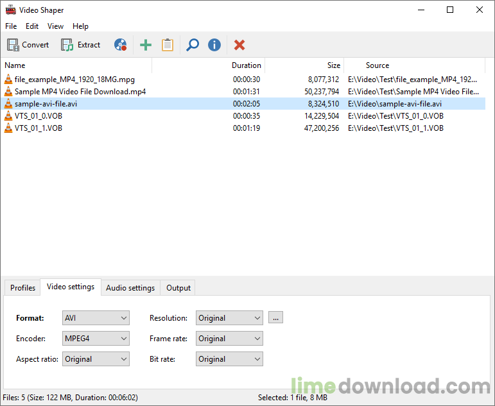Click the ellipsis button next to Resolution

276,317
